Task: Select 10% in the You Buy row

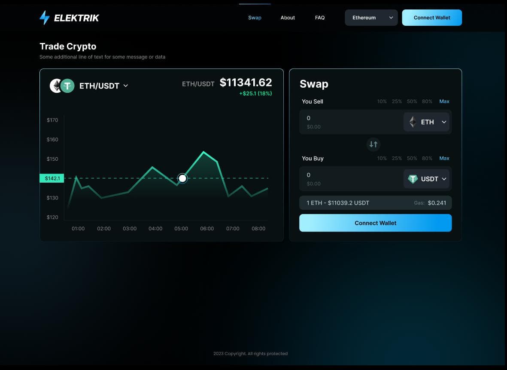Action: tap(382, 158)
